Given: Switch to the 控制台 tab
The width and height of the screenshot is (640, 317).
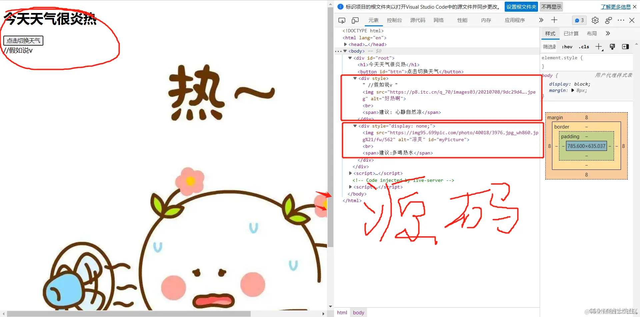Looking at the screenshot, I should click(394, 20).
